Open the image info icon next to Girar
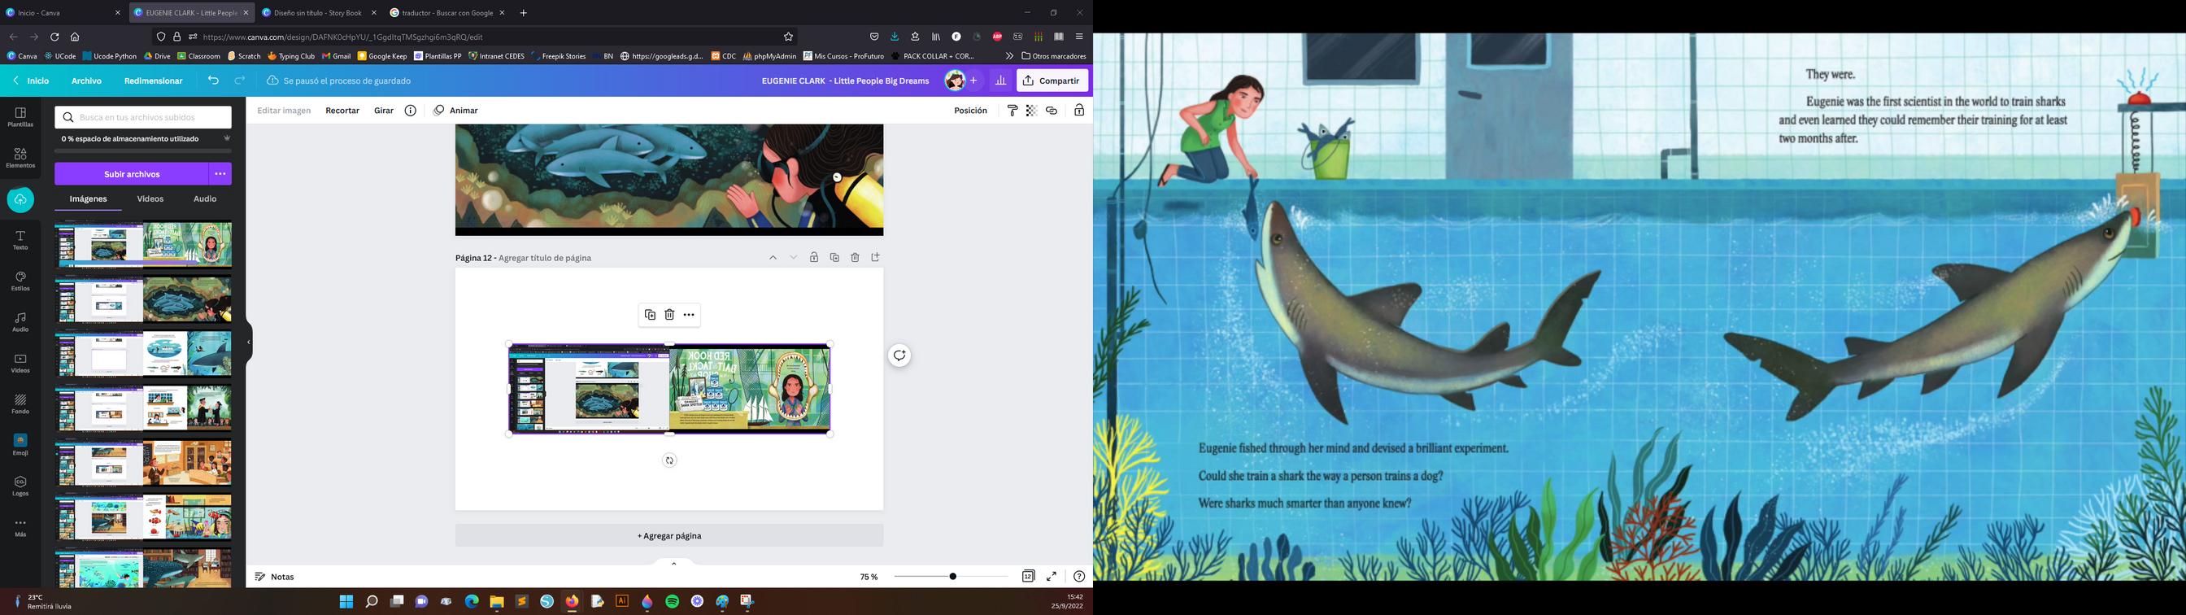2186x615 pixels. click(411, 111)
